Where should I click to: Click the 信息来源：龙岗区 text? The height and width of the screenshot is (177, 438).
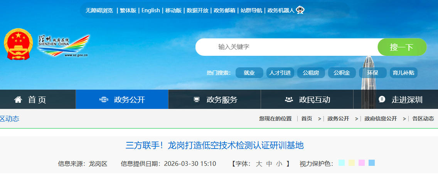click(x=83, y=164)
